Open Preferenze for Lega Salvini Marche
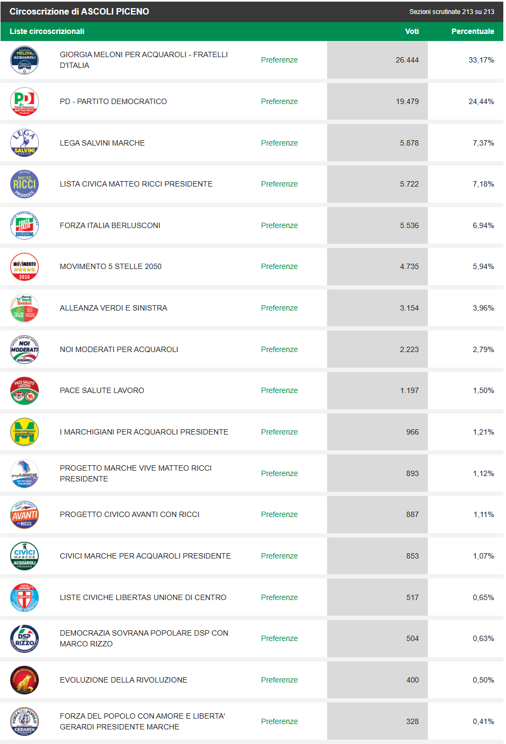The image size is (506, 744). point(279,143)
